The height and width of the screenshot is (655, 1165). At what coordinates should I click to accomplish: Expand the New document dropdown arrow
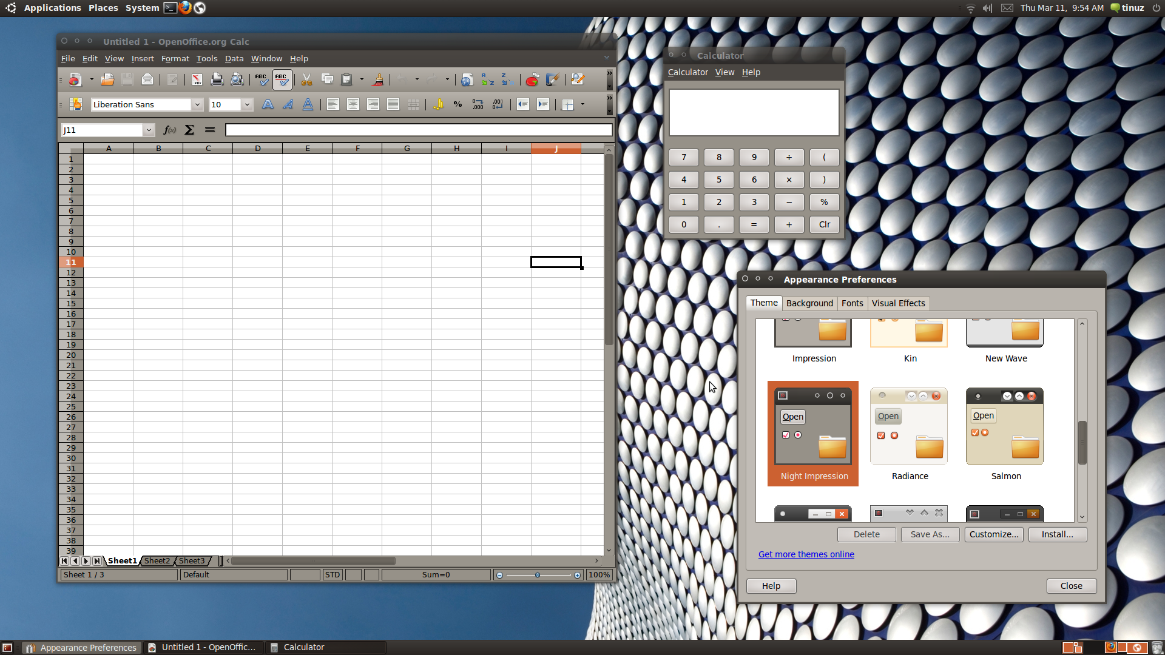click(x=92, y=79)
